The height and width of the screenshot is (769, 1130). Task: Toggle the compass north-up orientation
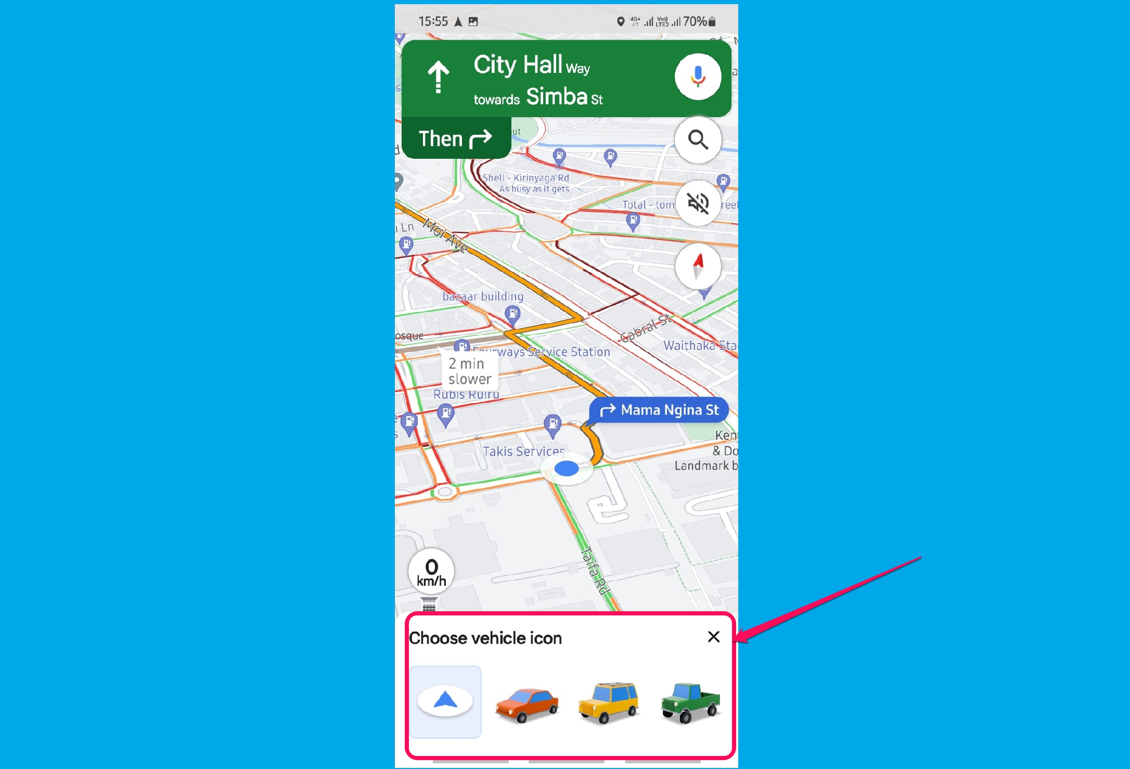pyautogui.click(x=699, y=264)
